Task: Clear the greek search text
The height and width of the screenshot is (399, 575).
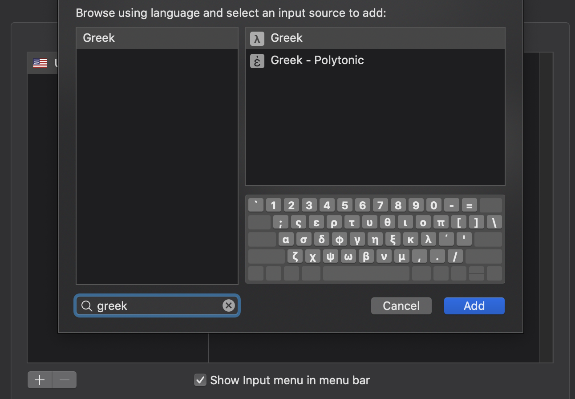Action: pyautogui.click(x=228, y=305)
